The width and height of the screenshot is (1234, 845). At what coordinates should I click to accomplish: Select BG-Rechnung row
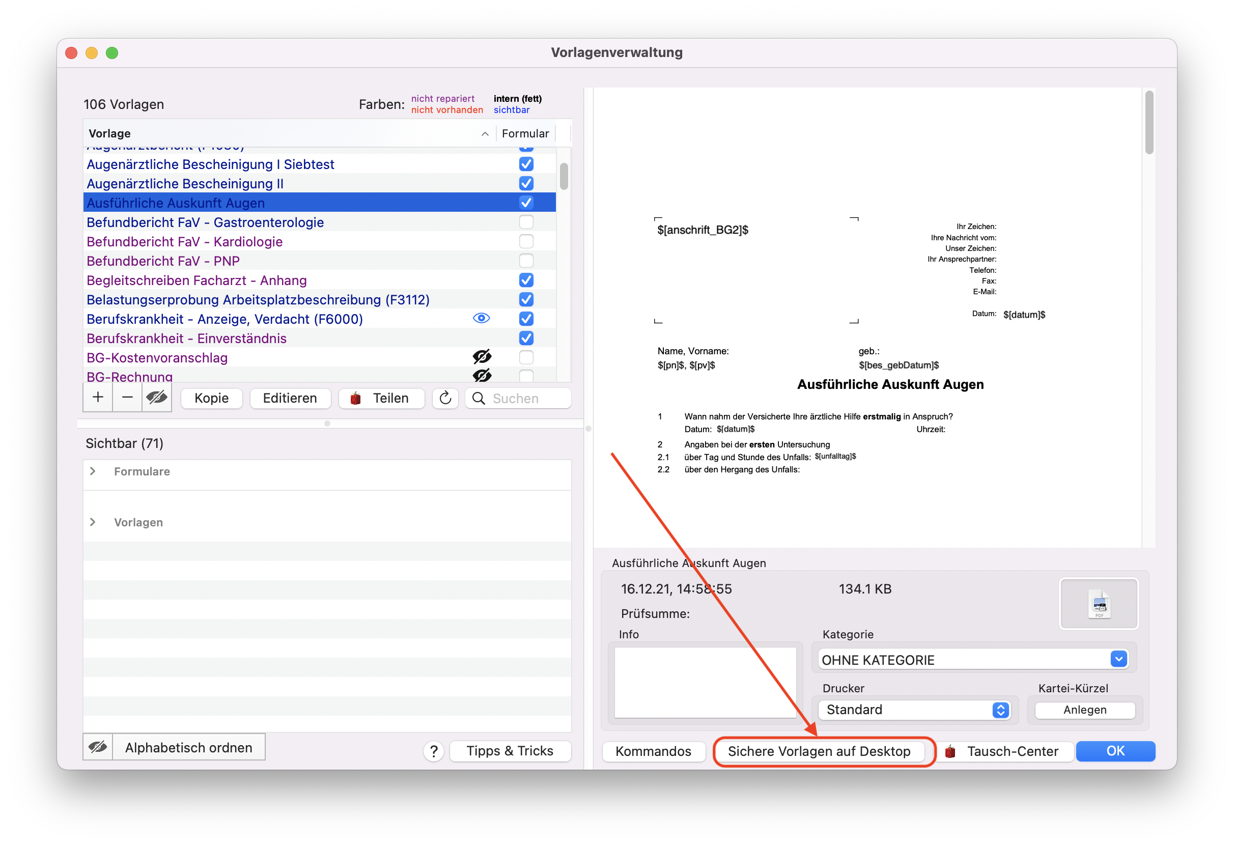(x=319, y=375)
